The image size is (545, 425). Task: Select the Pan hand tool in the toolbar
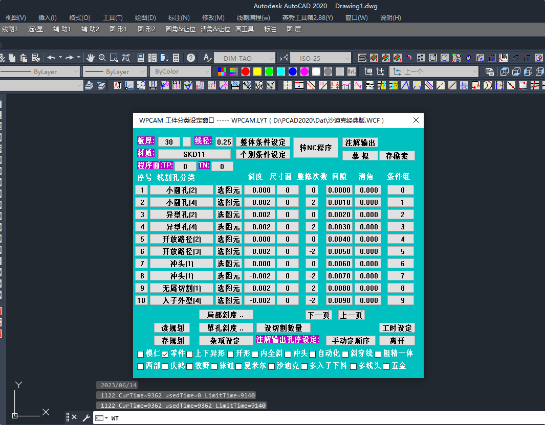[x=91, y=58]
